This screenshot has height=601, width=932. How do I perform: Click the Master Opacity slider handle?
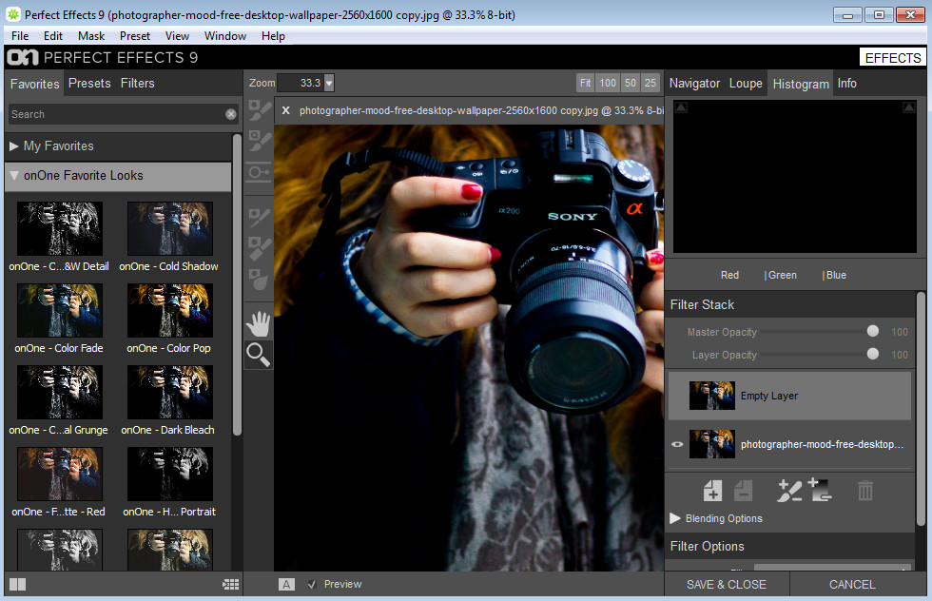[873, 332]
